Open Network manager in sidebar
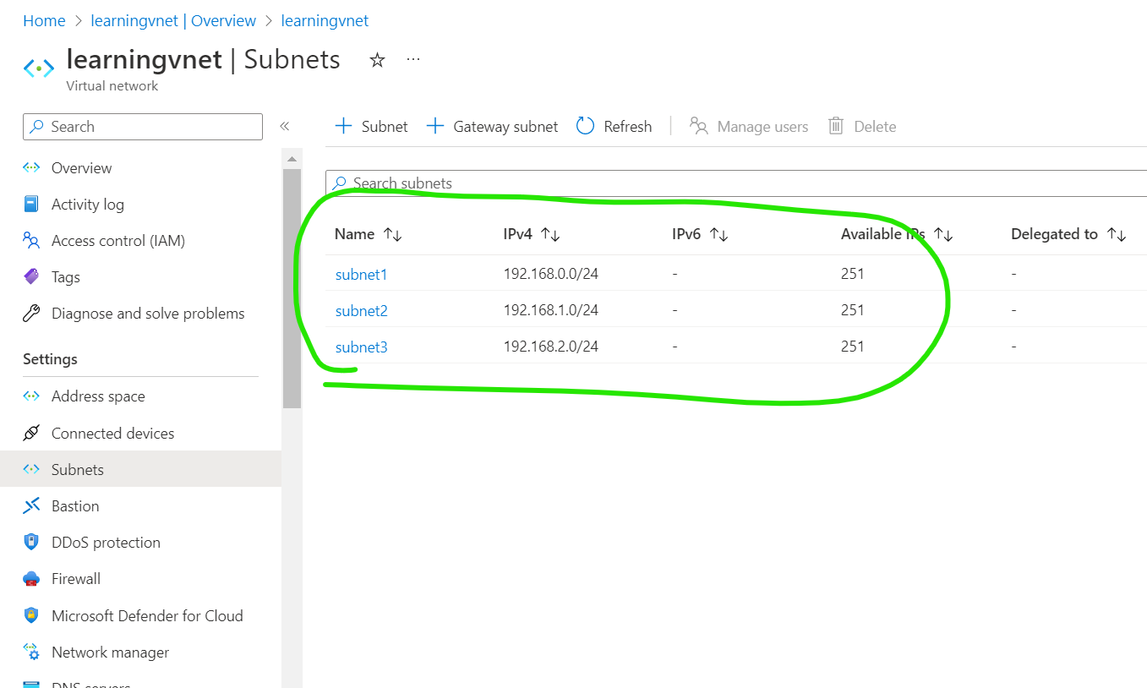Image resolution: width=1147 pixels, height=688 pixels. 110,653
